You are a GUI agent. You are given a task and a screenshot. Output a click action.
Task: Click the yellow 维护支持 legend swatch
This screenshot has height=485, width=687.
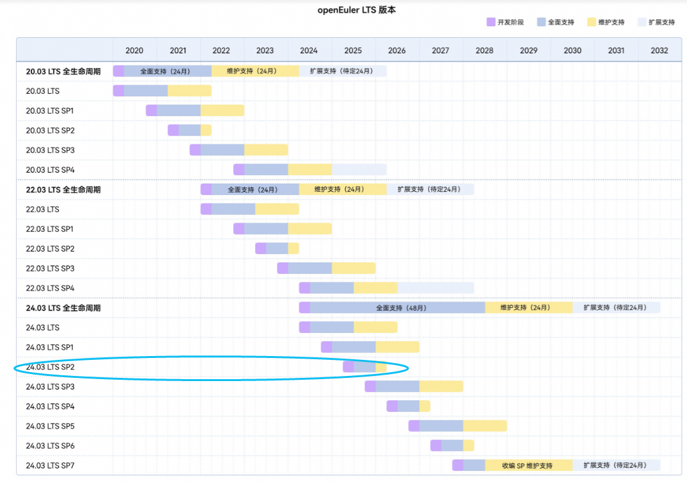[592, 22]
